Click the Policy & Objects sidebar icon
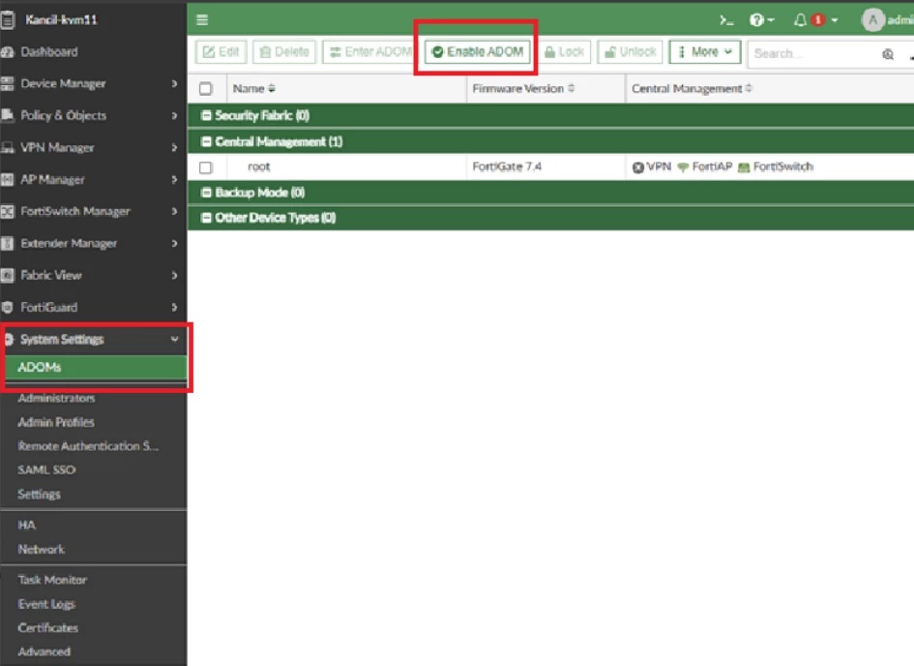The width and height of the screenshot is (914, 666). point(7,115)
